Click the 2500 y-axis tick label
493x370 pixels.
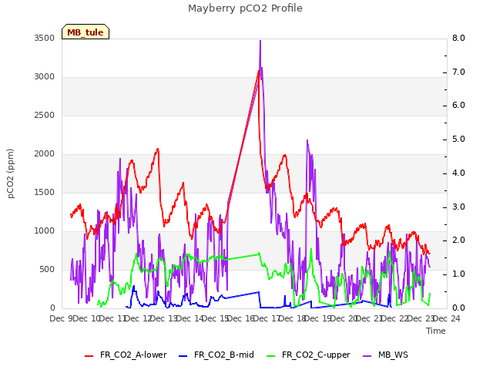tap(45, 115)
